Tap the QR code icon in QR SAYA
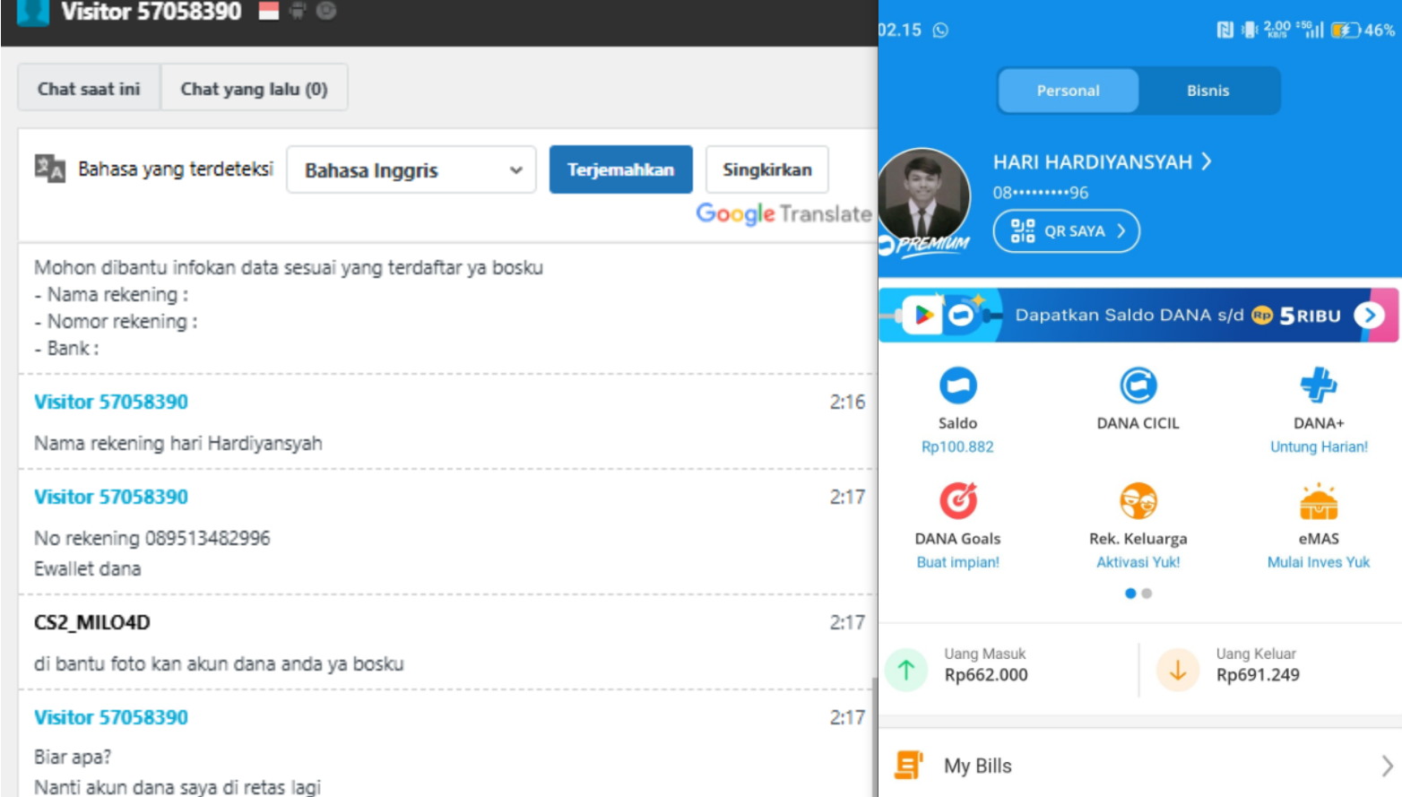Image resolution: width=1402 pixels, height=797 pixels. [x=1023, y=231]
